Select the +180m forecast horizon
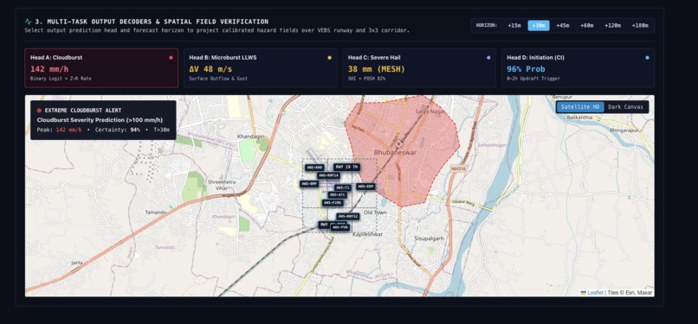Viewport: 698px width, 324px height. tap(640, 26)
